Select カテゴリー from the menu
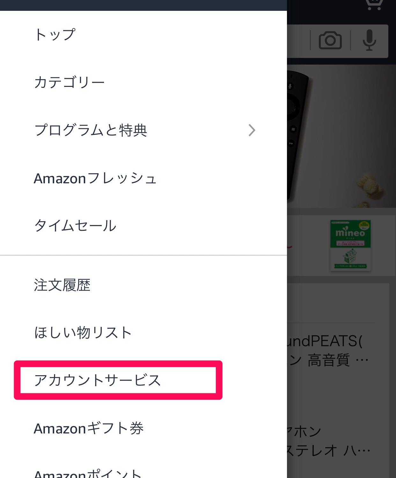396x478 pixels. [69, 82]
